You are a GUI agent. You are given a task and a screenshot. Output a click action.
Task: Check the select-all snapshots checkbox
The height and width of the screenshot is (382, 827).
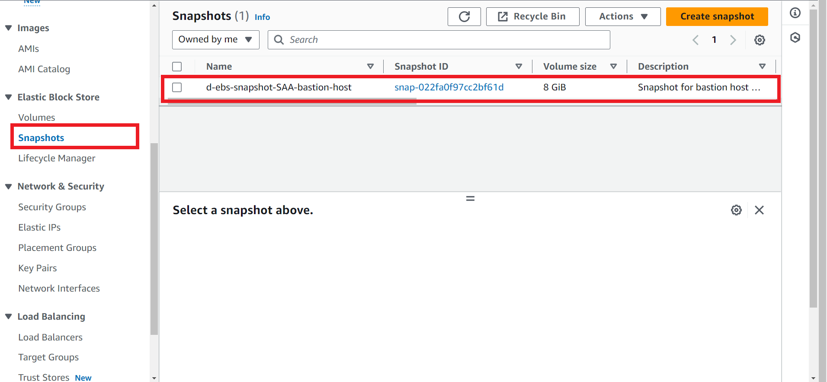point(177,67)
